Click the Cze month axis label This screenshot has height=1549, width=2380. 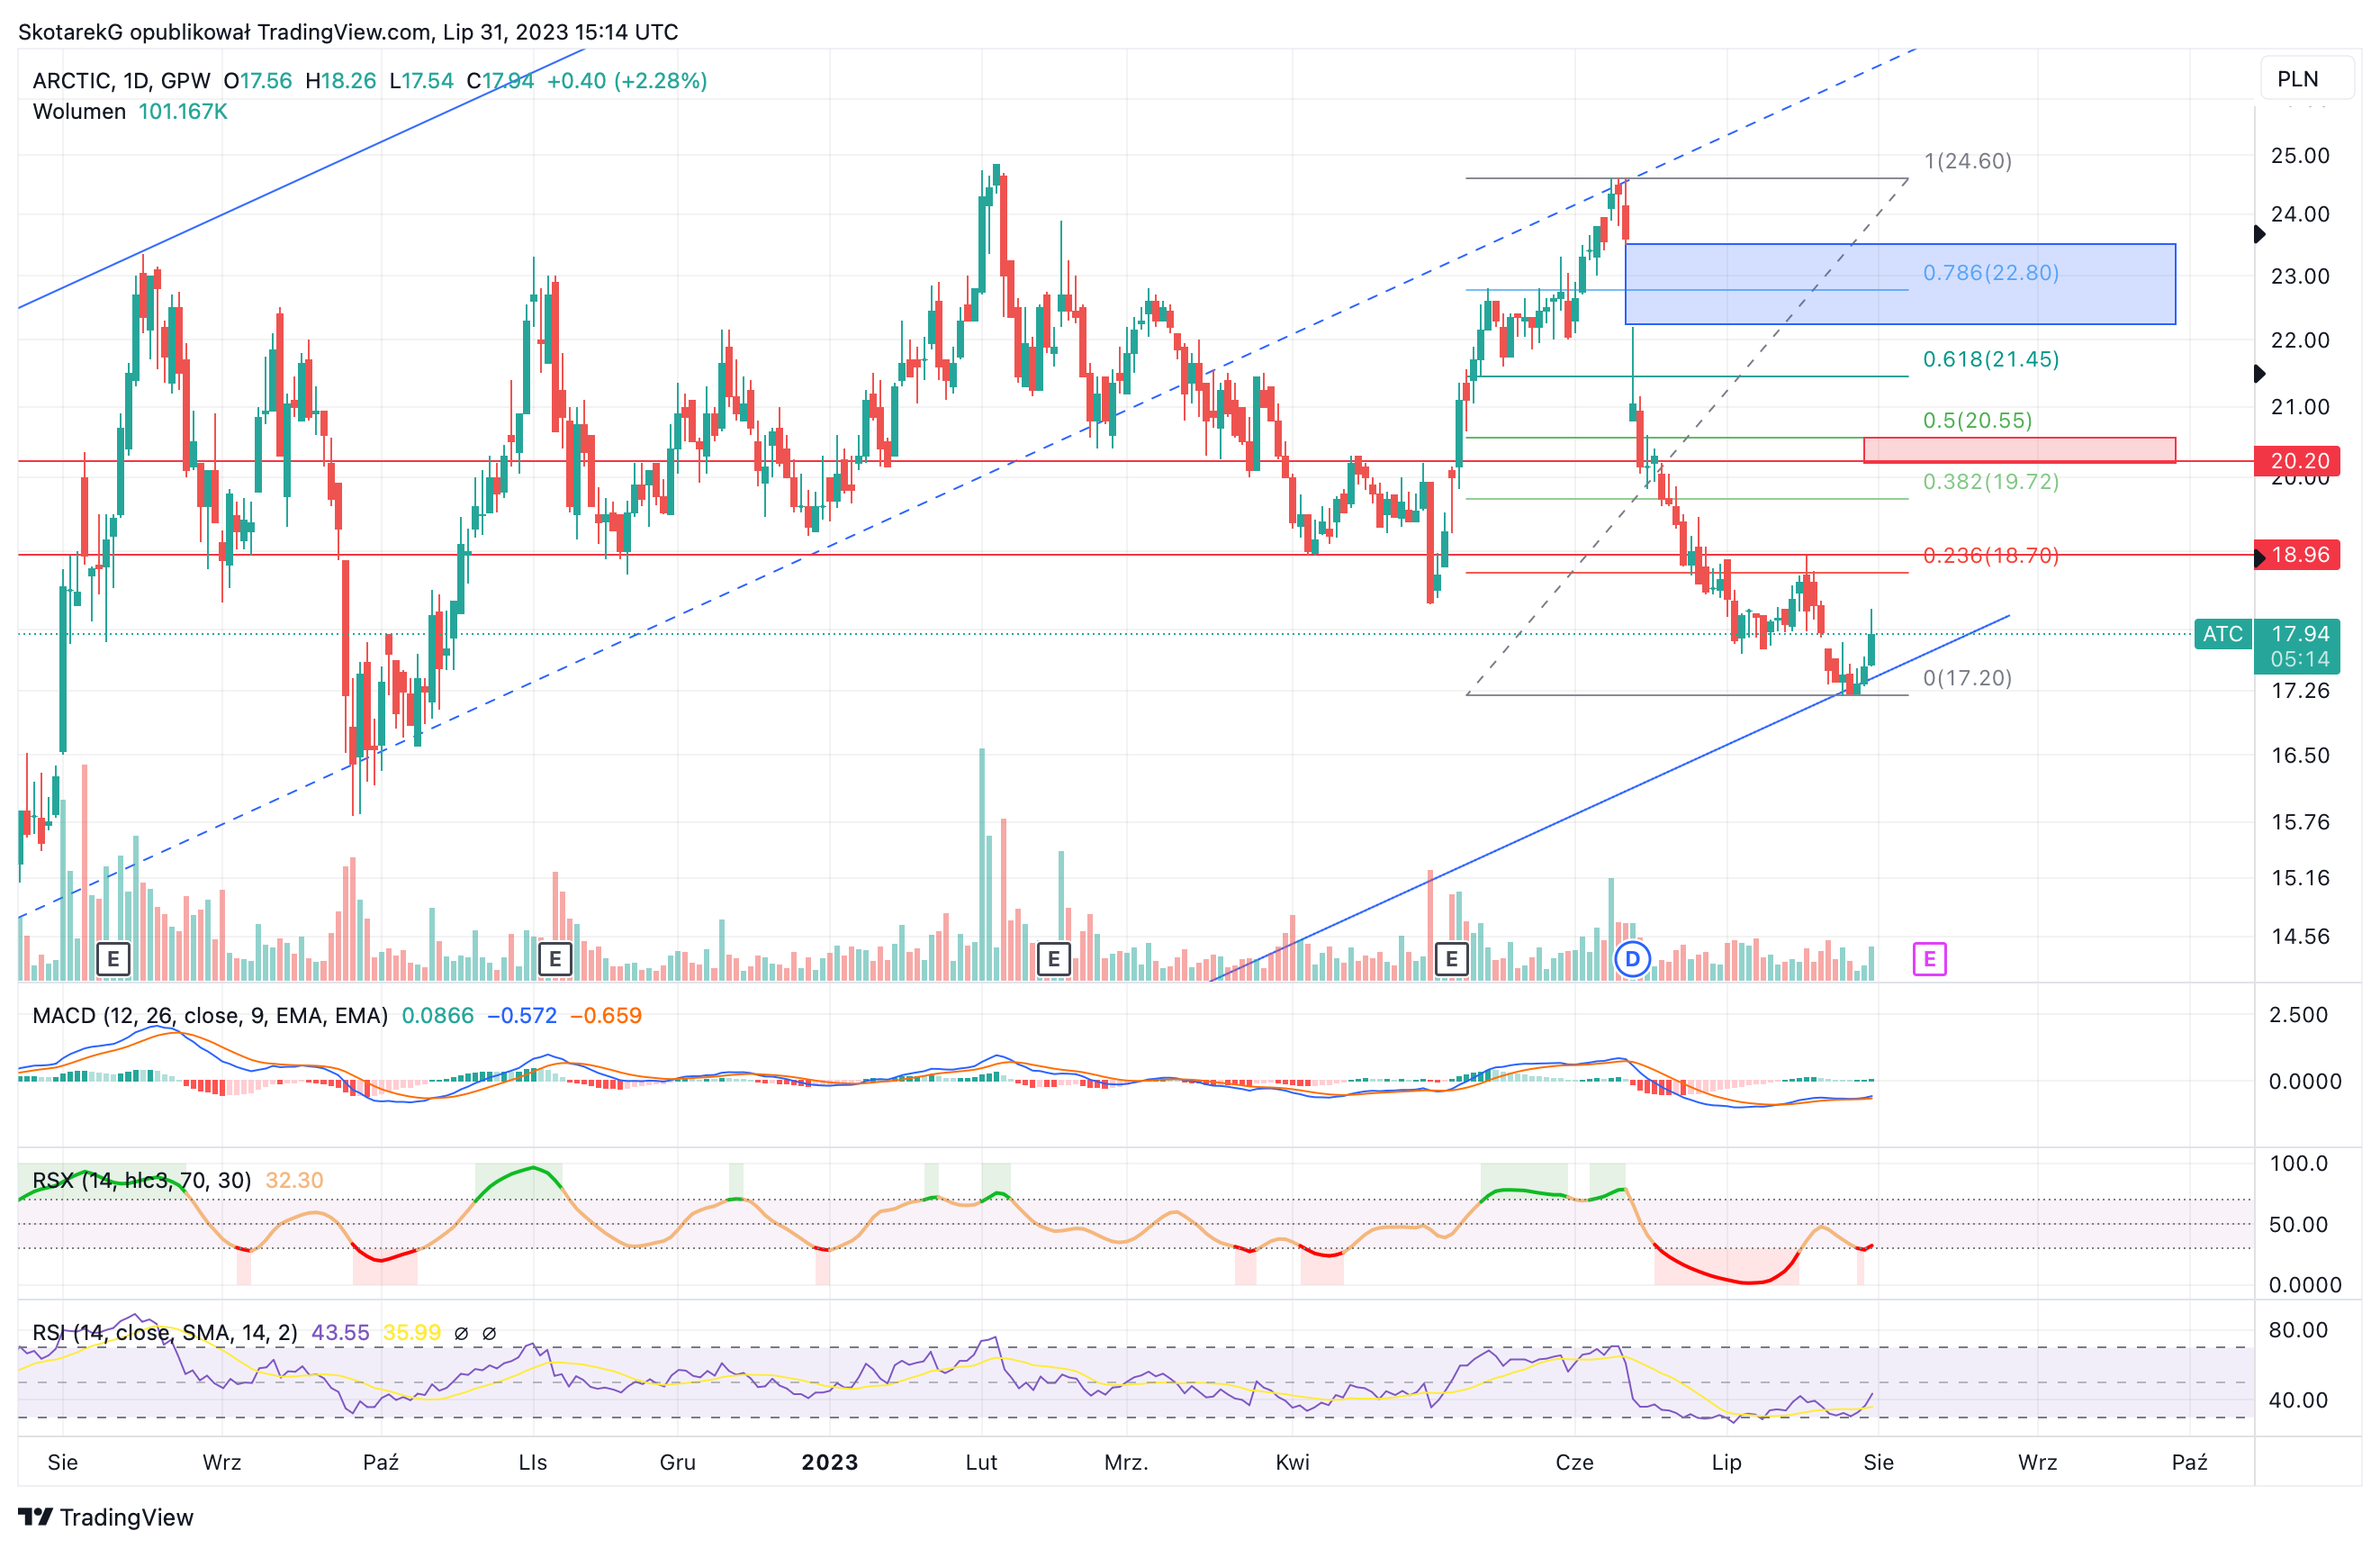click(1574, 1462)
